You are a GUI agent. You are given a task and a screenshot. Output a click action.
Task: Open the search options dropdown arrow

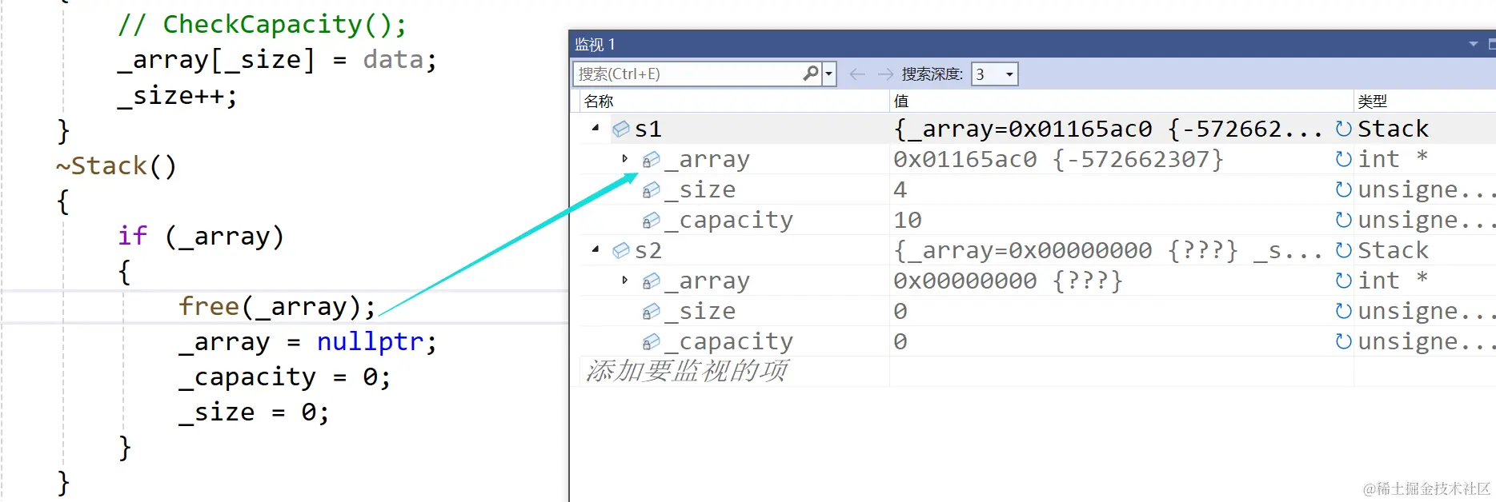click(829, 74)
